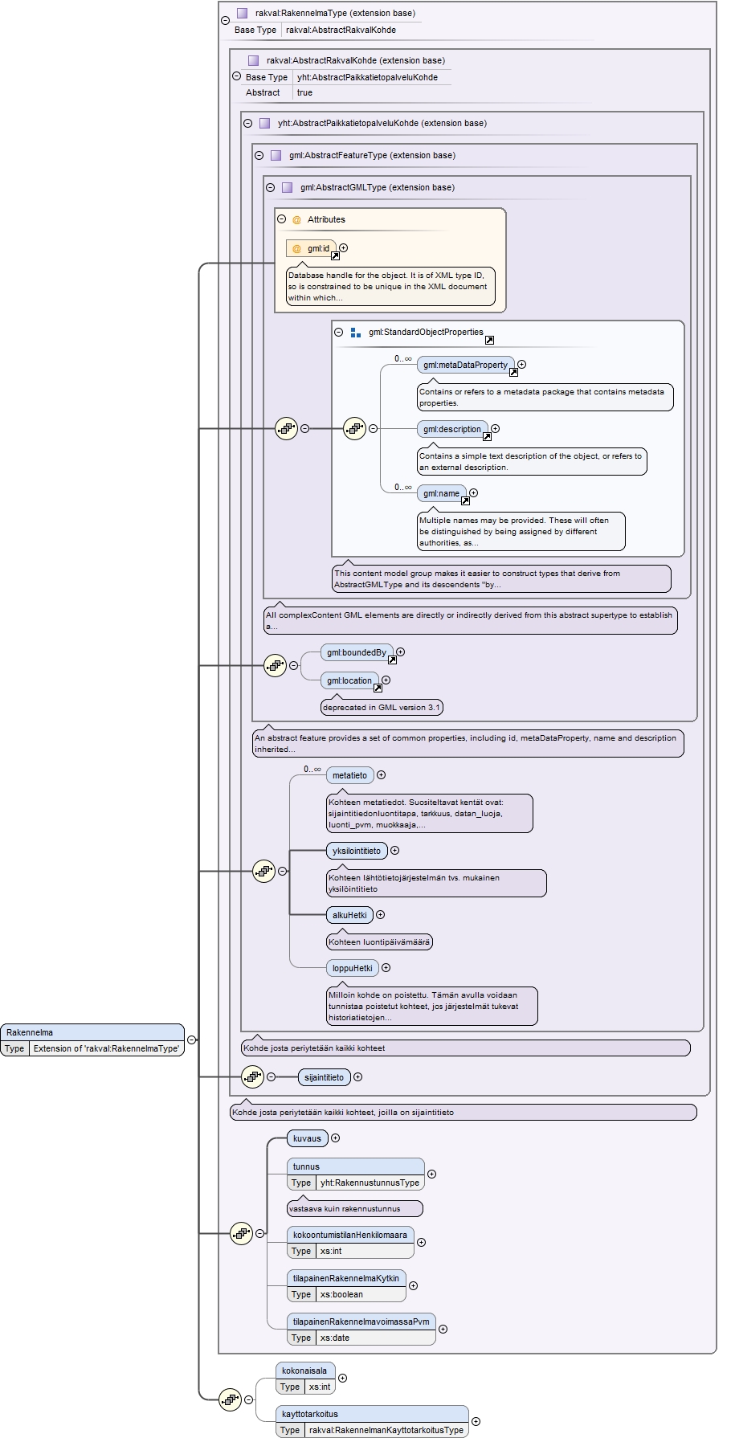The image size is (731, 1442).
Task: Click the gml:StandardObjectProperties group icon
Action: point(356,332)
